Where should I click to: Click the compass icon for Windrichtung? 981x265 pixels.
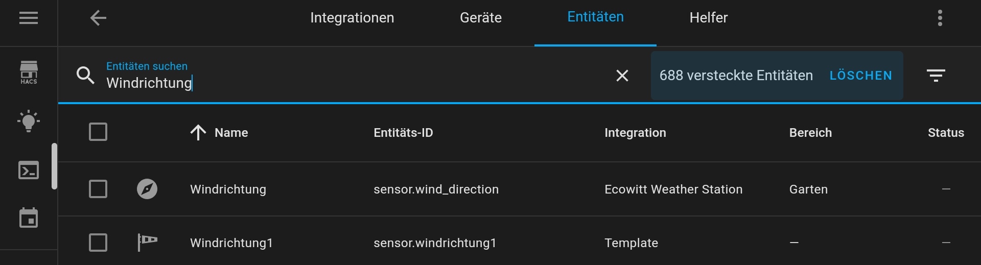coord(147,189)
